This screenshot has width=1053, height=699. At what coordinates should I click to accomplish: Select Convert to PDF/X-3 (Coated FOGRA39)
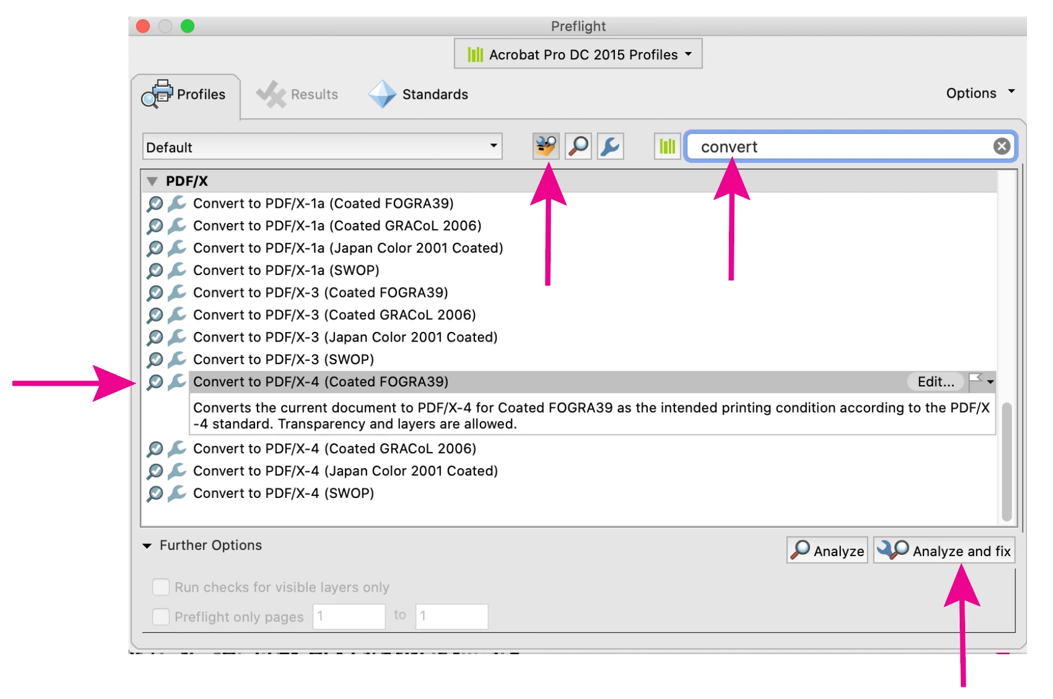pos(321,293)
